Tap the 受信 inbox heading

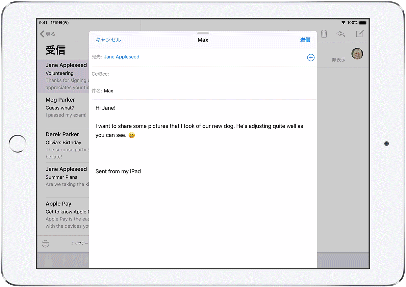55,50
